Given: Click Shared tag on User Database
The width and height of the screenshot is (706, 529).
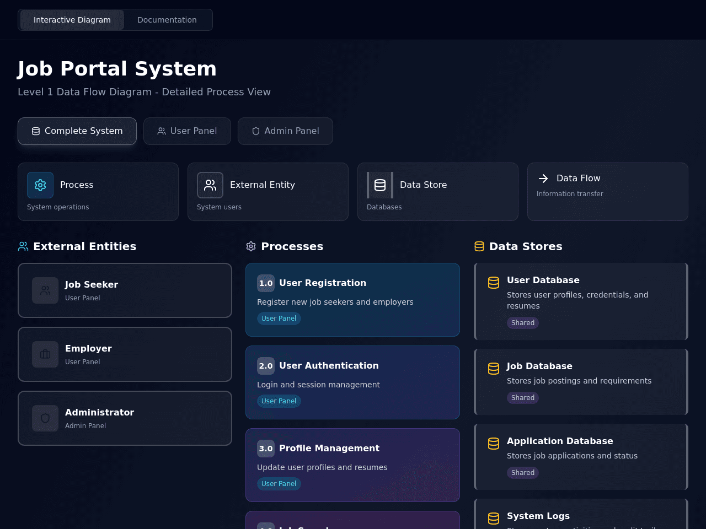Looking at the screenshot, I should pos(523,323).
